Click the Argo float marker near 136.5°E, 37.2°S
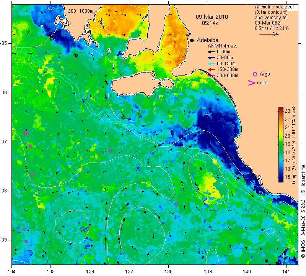 [x=110, y=151]
